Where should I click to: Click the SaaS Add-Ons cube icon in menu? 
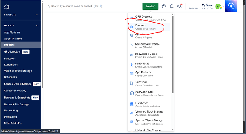pos(132,93)
